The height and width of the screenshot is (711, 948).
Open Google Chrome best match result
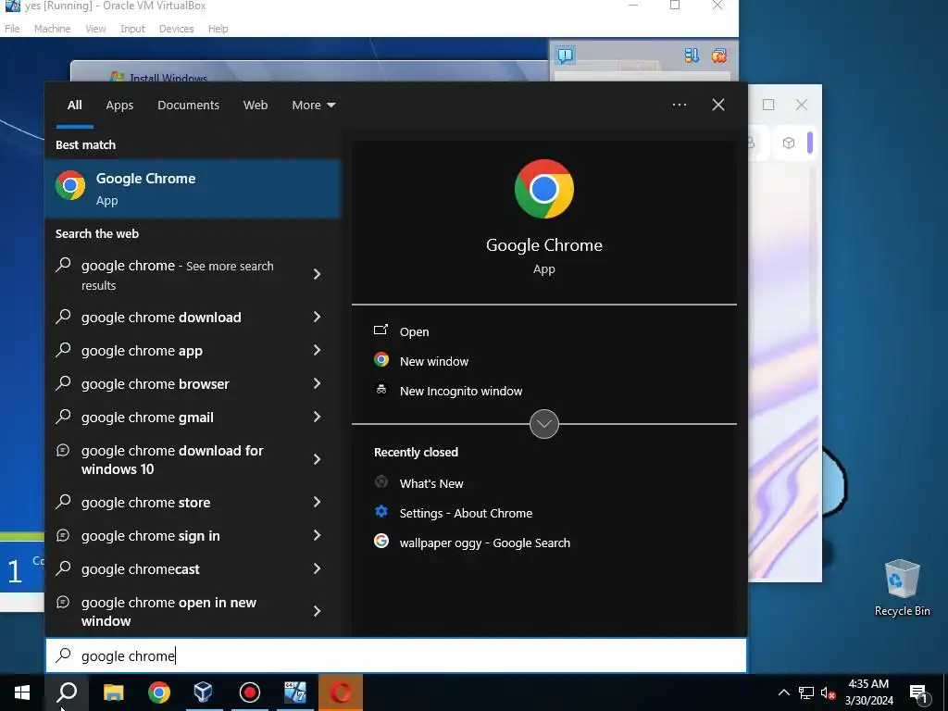pyautogui.click(x=193, y=189)
